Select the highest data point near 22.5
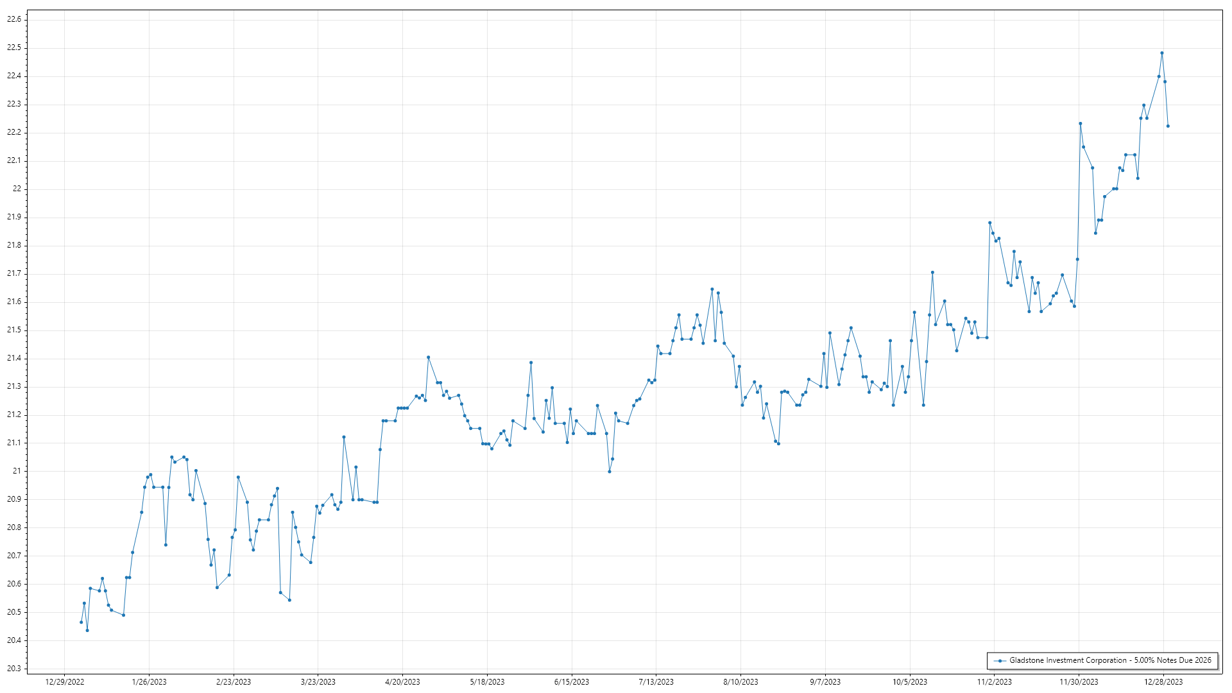Screen dimensions: 1232x693 1162,53
